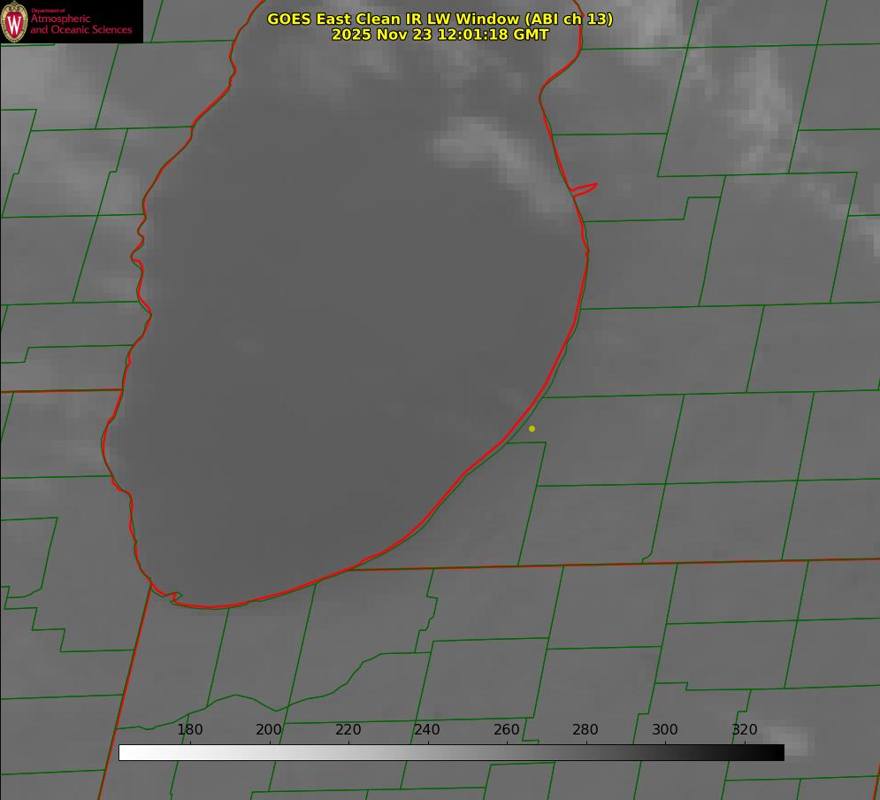Click the yellow location marker dot
This screenshot has width=880, height=800.
coord(532,428)
